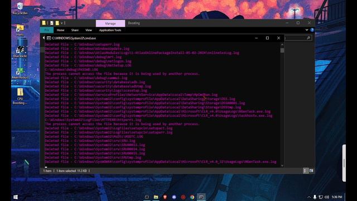
Task: Click the first circular taskbar icon
Action: tap(147, 197)
